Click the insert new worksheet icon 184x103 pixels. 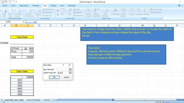(x=54, y=100)
